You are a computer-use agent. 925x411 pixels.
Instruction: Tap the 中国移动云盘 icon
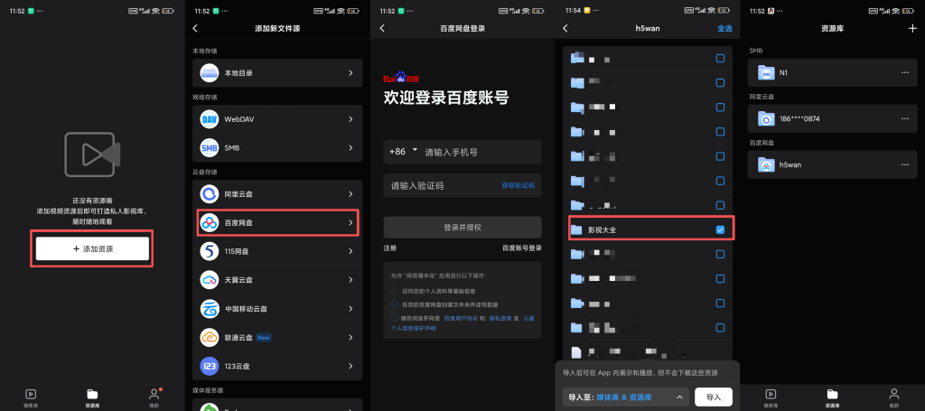click(210, 309)
